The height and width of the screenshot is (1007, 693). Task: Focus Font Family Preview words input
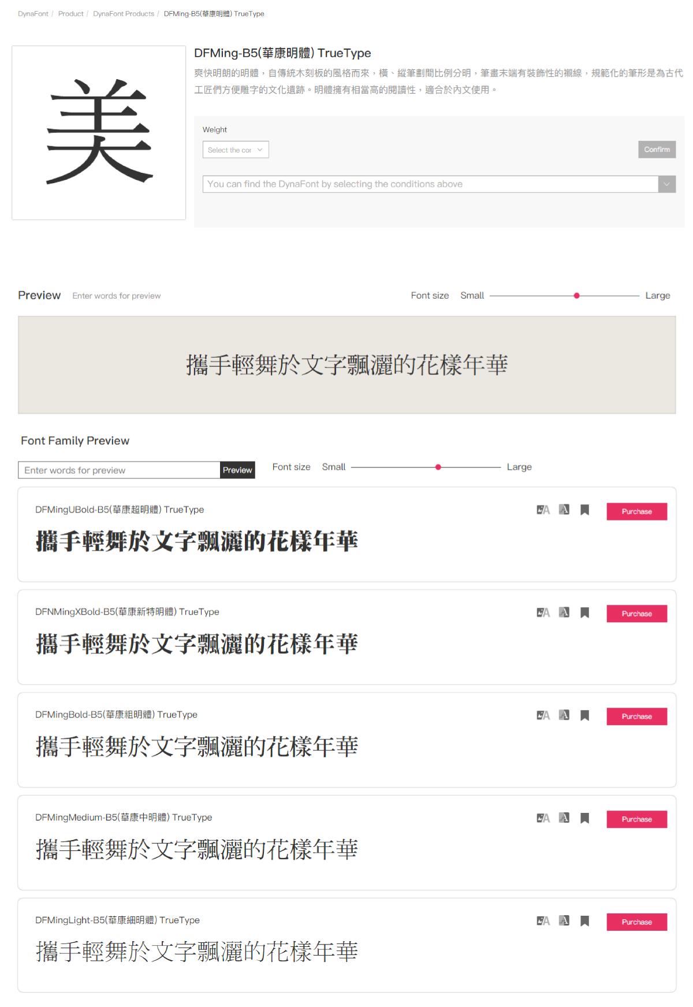pos(119,470)
